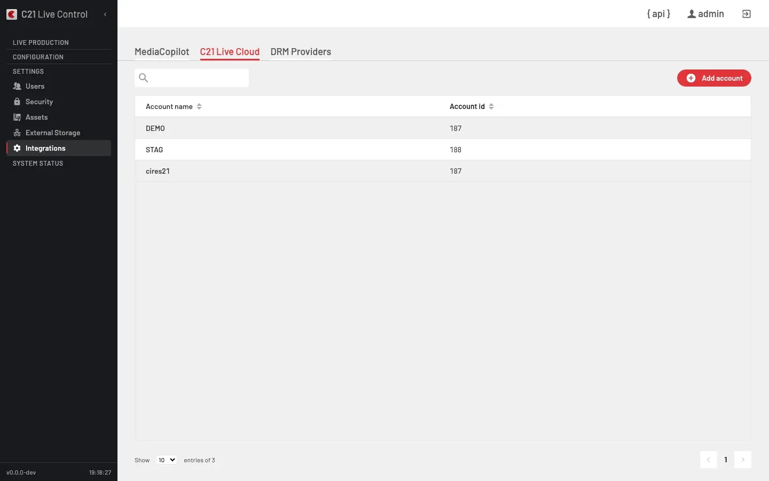The height and width of the screenshot is (481, 769).
Task: Expand the Configuration section
Action: click(38, 57)
